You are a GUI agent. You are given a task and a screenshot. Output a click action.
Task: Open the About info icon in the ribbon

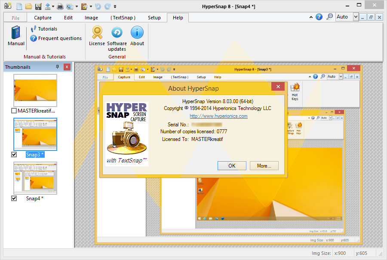pyautogui.click(x=137, y=36)
